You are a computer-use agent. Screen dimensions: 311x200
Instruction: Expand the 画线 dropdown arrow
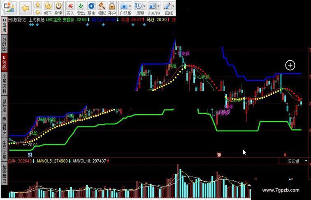coord(173,6)
